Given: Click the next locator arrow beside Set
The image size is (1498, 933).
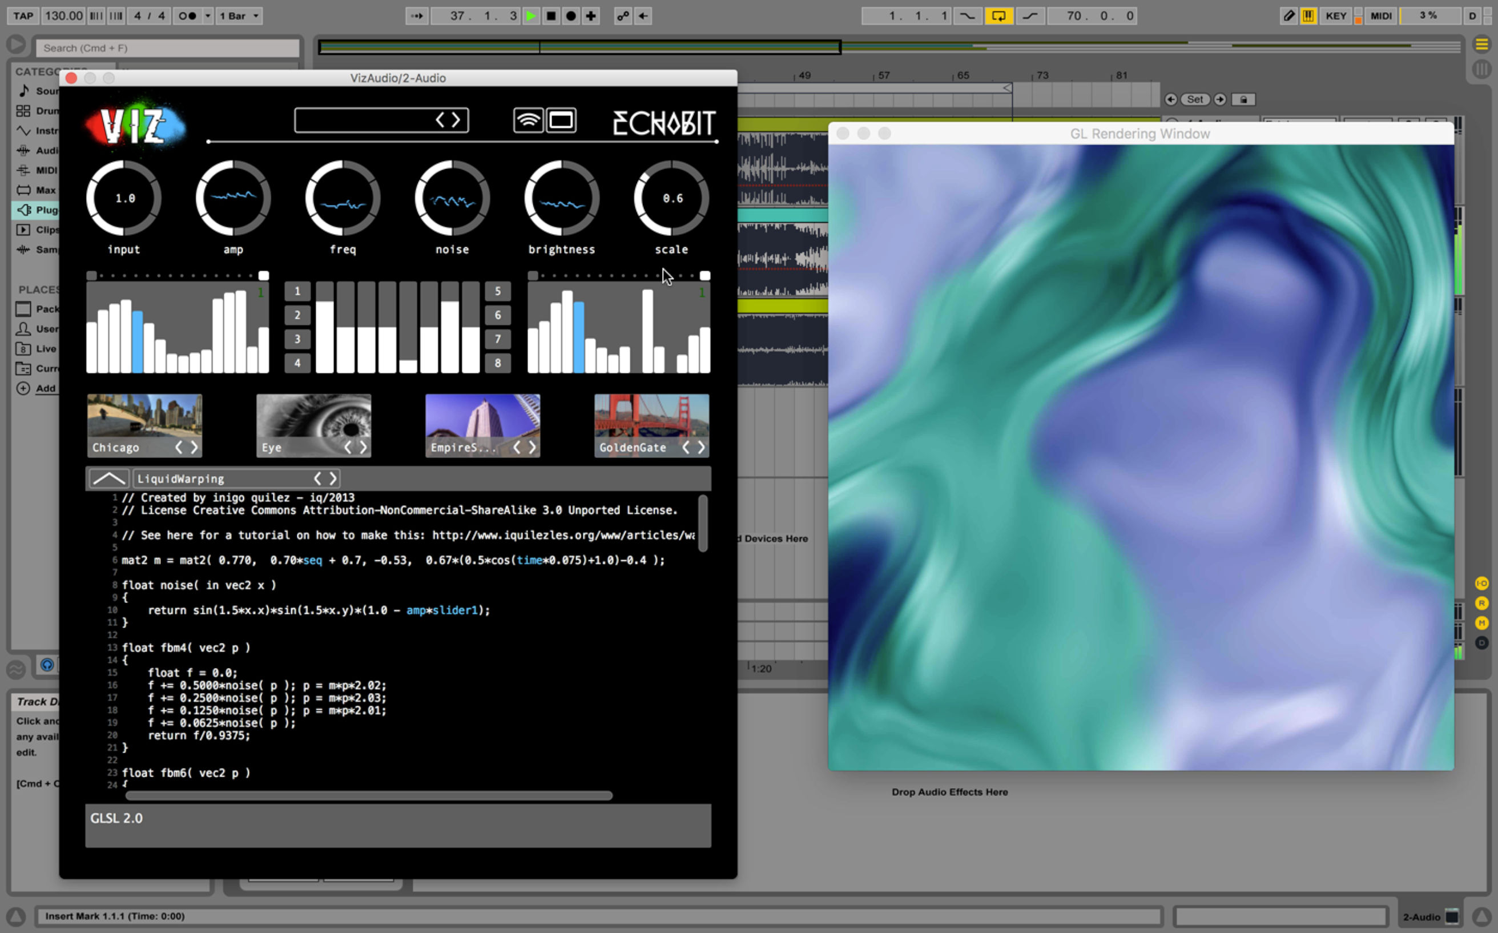Looking at the screenshot, I should click(1220, 99).
